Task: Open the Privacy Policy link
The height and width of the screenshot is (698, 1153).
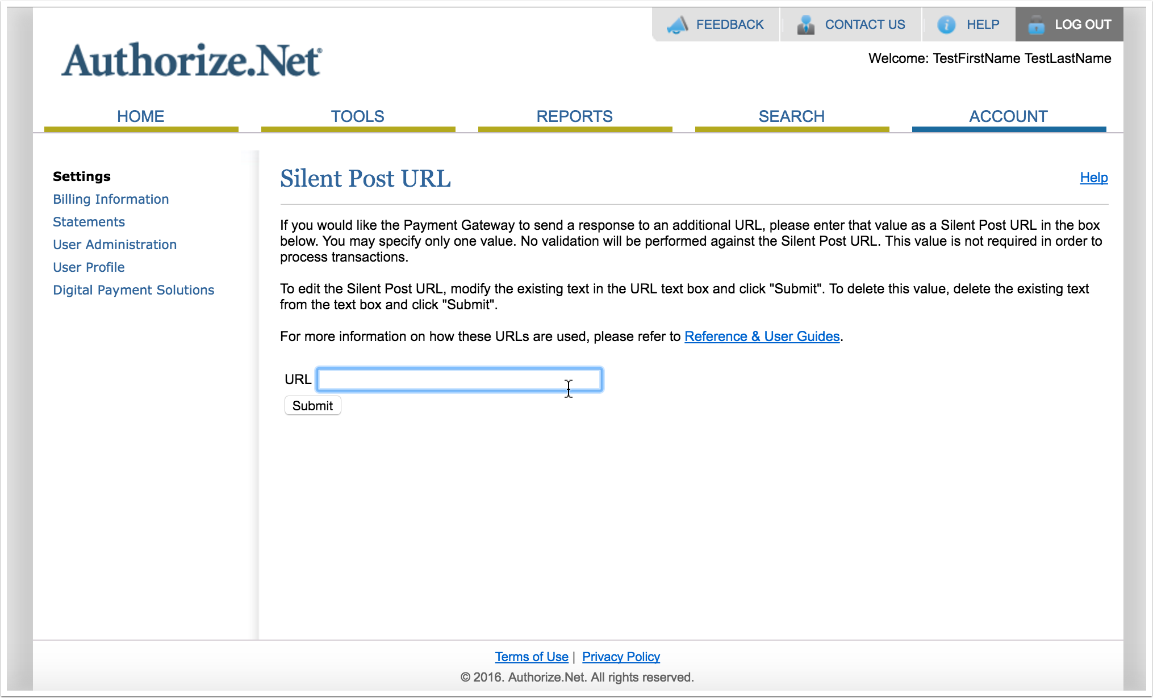Action: coord(621,657)
